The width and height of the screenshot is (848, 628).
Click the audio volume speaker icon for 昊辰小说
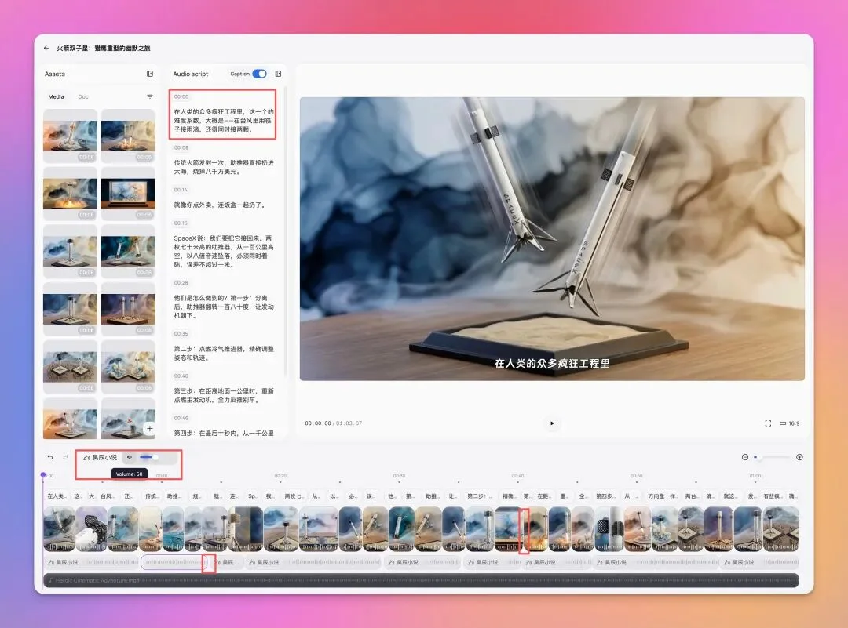point(130,456)
